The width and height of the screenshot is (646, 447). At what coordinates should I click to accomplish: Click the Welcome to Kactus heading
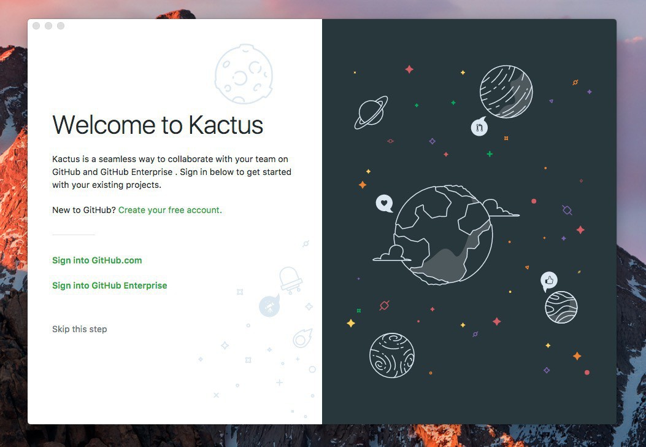pos(158,125)
